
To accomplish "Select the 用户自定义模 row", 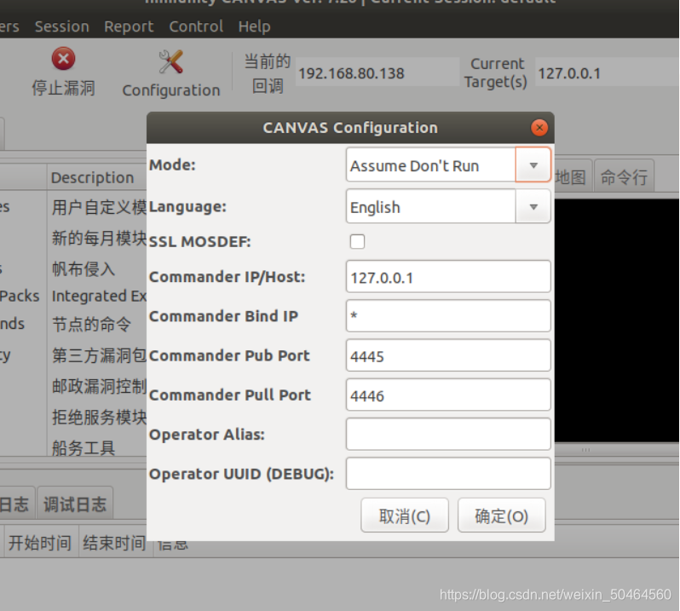I will [x=99, y=207].
